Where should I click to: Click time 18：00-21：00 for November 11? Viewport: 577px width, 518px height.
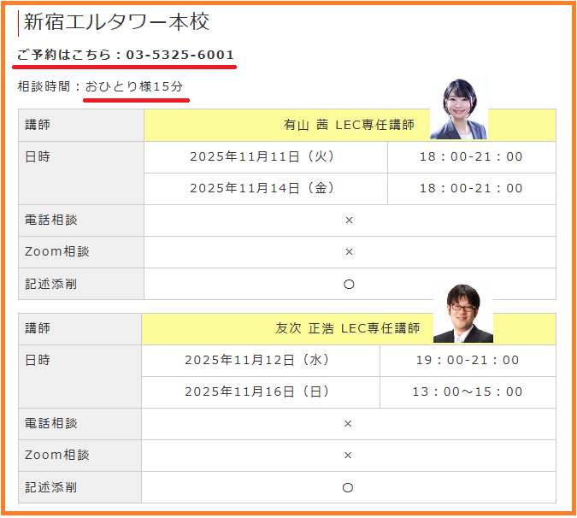coord(471,156)
